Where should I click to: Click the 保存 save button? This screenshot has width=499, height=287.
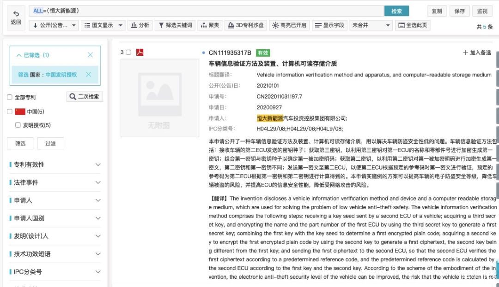pyautogui.click(x=460, y=11)
